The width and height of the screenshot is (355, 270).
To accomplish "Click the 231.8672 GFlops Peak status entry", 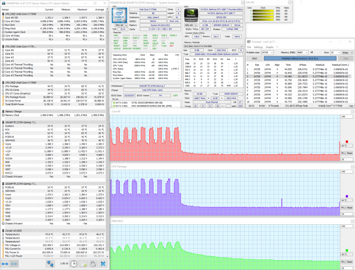I will pyautogui.click(x=297, y=106).
